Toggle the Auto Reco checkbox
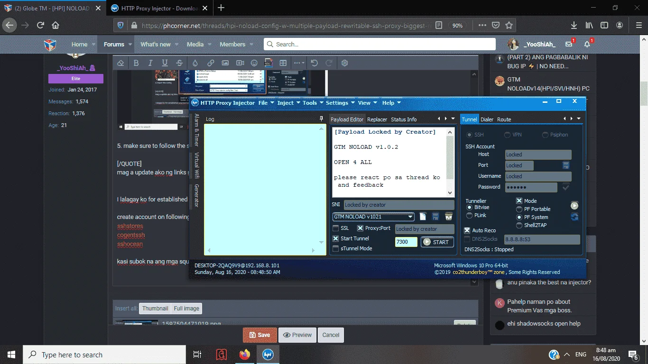Viewport: 648px width, 364px height. [467, 230]
